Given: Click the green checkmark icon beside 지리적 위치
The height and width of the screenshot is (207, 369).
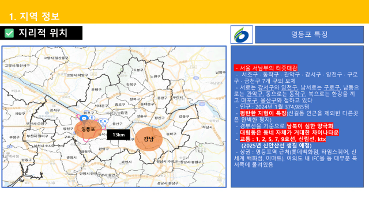Looking at the screenshot, I should pyautogui.click(x=9, y=33).
